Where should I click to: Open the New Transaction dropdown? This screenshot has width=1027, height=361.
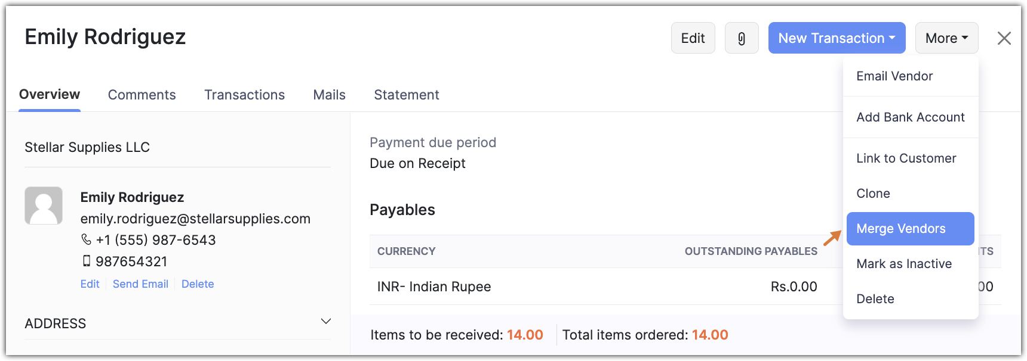pyautogui.click(x=837, y=38)
